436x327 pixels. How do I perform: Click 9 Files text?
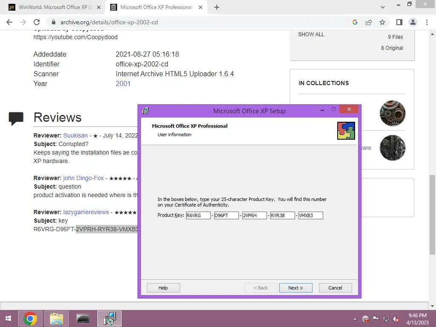pyautogui.click(x=396, y=37)
